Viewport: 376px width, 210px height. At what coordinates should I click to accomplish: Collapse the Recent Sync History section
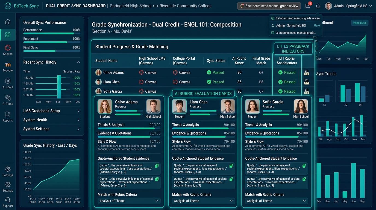(x=78, y=62)
